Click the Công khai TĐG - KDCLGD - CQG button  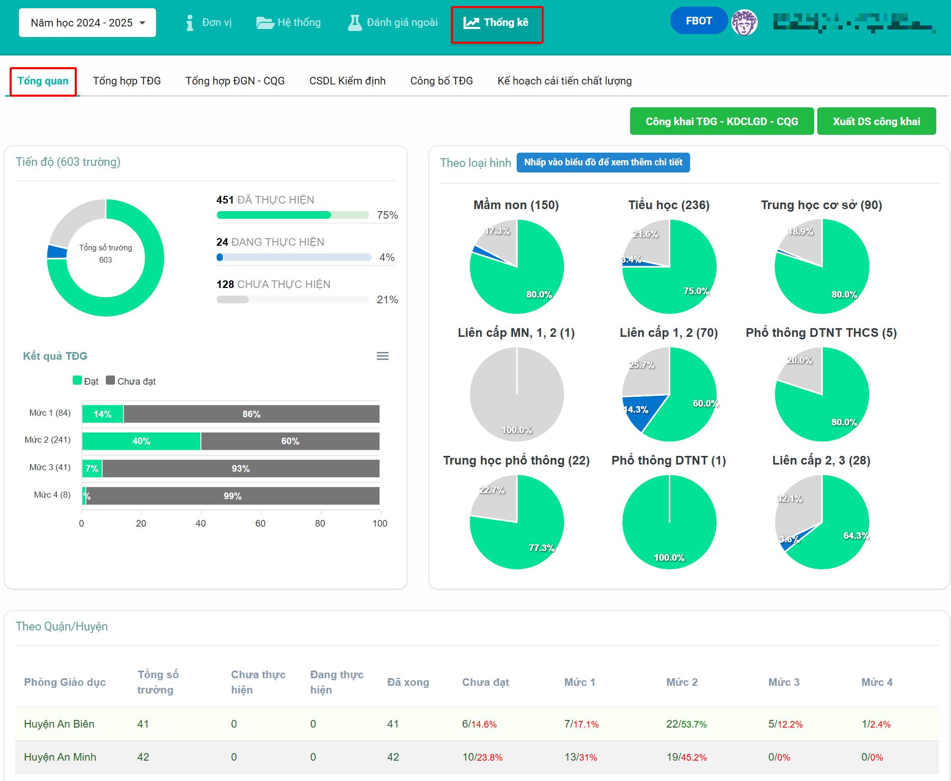(x=722, y=122)
